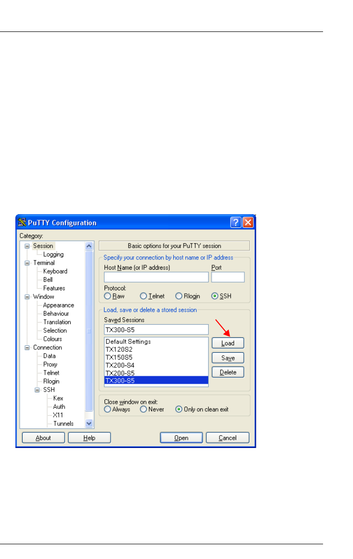Collapse the Terminal tree node
Image resolution: width=353 pixels, height=559 pixels.
27,263
